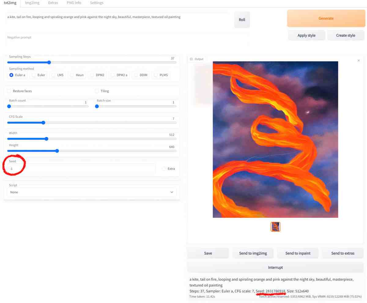367x303 pixels.
Task: Tick the Extra seed checkbox
Action: pyautogui.click(x=164, y=168)
